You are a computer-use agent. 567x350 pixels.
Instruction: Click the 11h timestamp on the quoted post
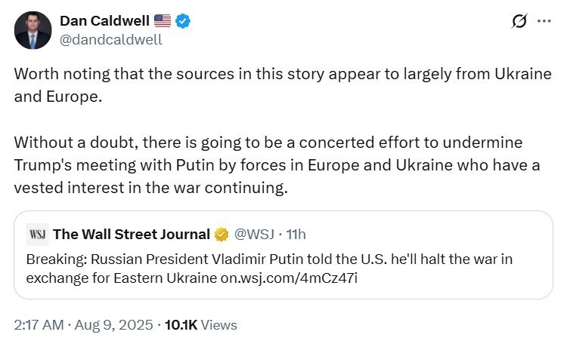tap(295, 234)
